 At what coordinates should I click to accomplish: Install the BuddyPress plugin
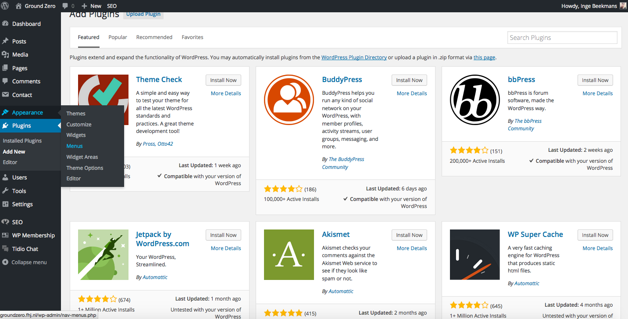(409, 80)
